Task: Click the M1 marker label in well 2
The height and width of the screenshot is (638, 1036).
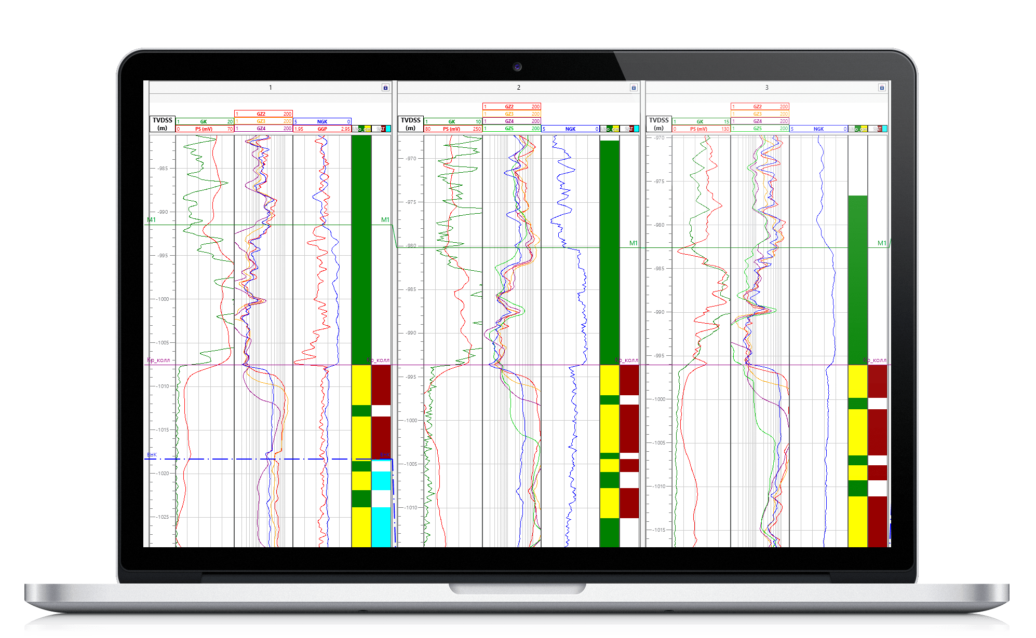Action: tap(634, 243)
